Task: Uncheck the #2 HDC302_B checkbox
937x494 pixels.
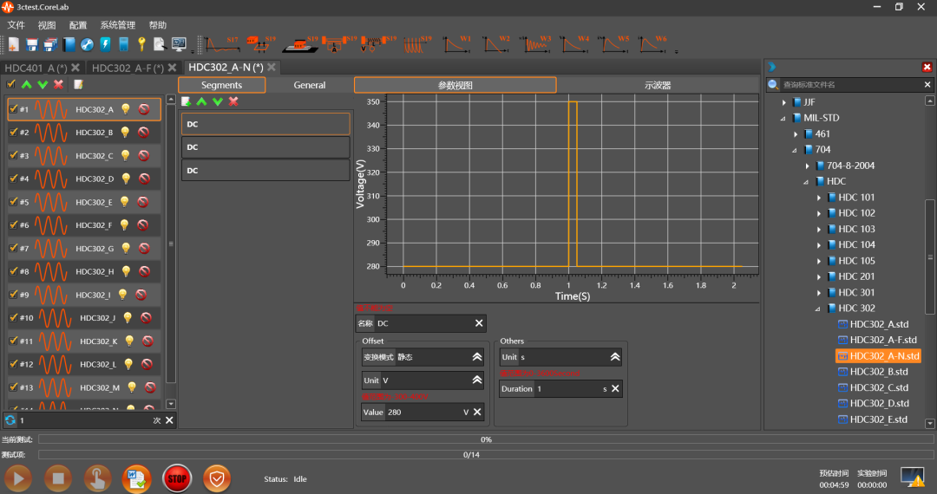Action: (13, 133)
